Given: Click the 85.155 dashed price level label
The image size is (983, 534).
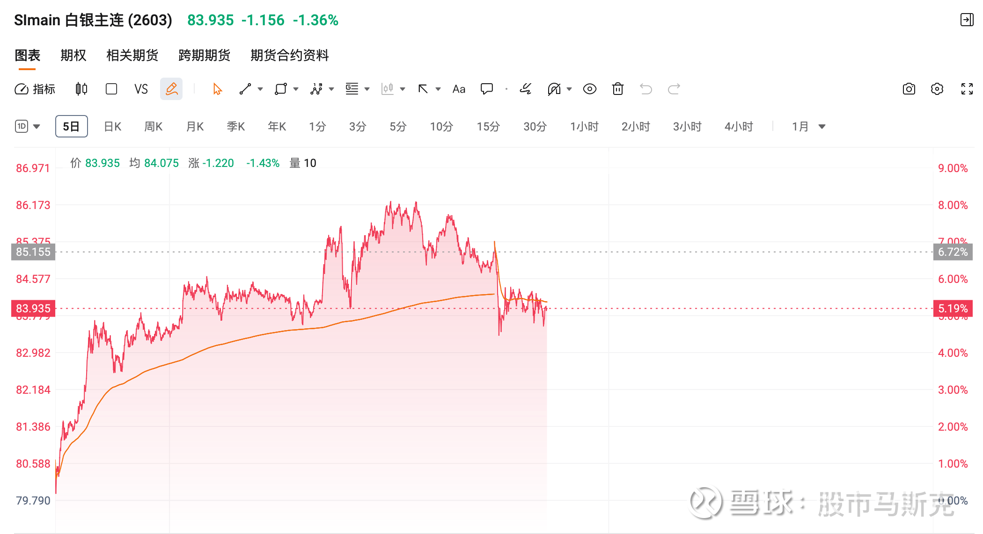Looking at the screenshot, I should click(x=32, y=252).
